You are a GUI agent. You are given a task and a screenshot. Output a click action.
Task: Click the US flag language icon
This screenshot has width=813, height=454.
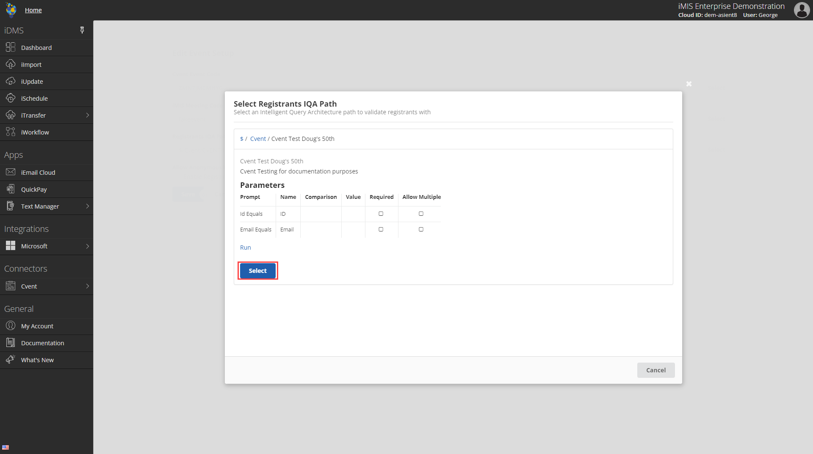pos(6,447)
